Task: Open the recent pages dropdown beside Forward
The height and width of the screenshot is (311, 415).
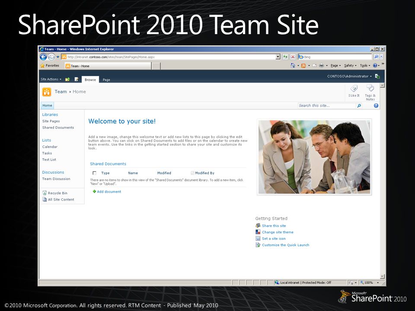Action: click(x=57, y=57)
